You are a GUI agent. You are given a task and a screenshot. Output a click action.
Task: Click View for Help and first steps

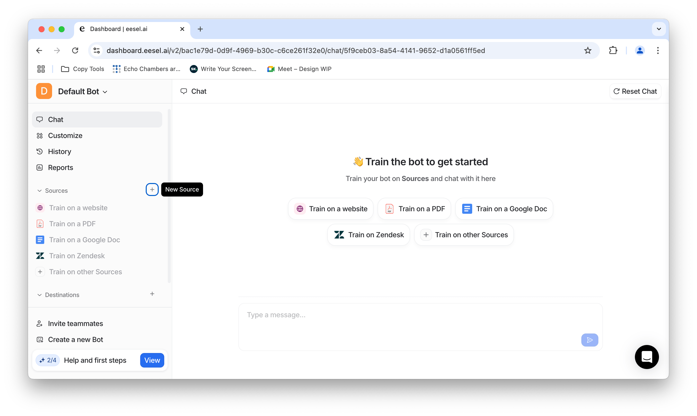pos(152,360)
